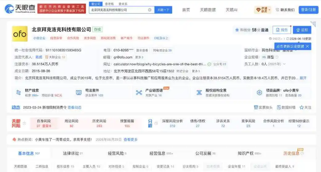Click the 公众号 23 tag
This screenshot has height=172, width=321.
(220, 64)
